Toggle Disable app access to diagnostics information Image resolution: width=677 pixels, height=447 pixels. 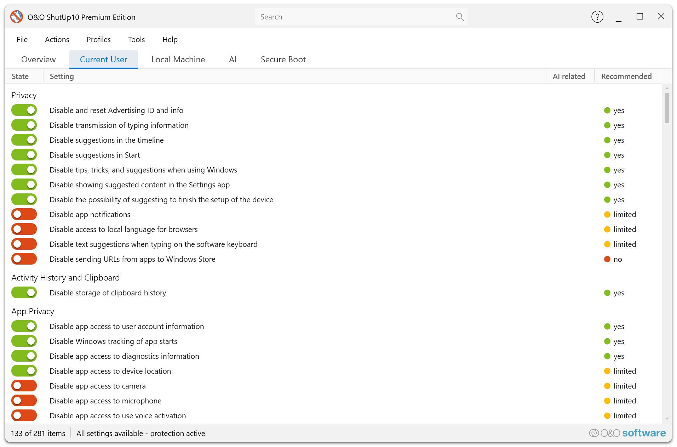pyautogui.click(x=24, y=356)
